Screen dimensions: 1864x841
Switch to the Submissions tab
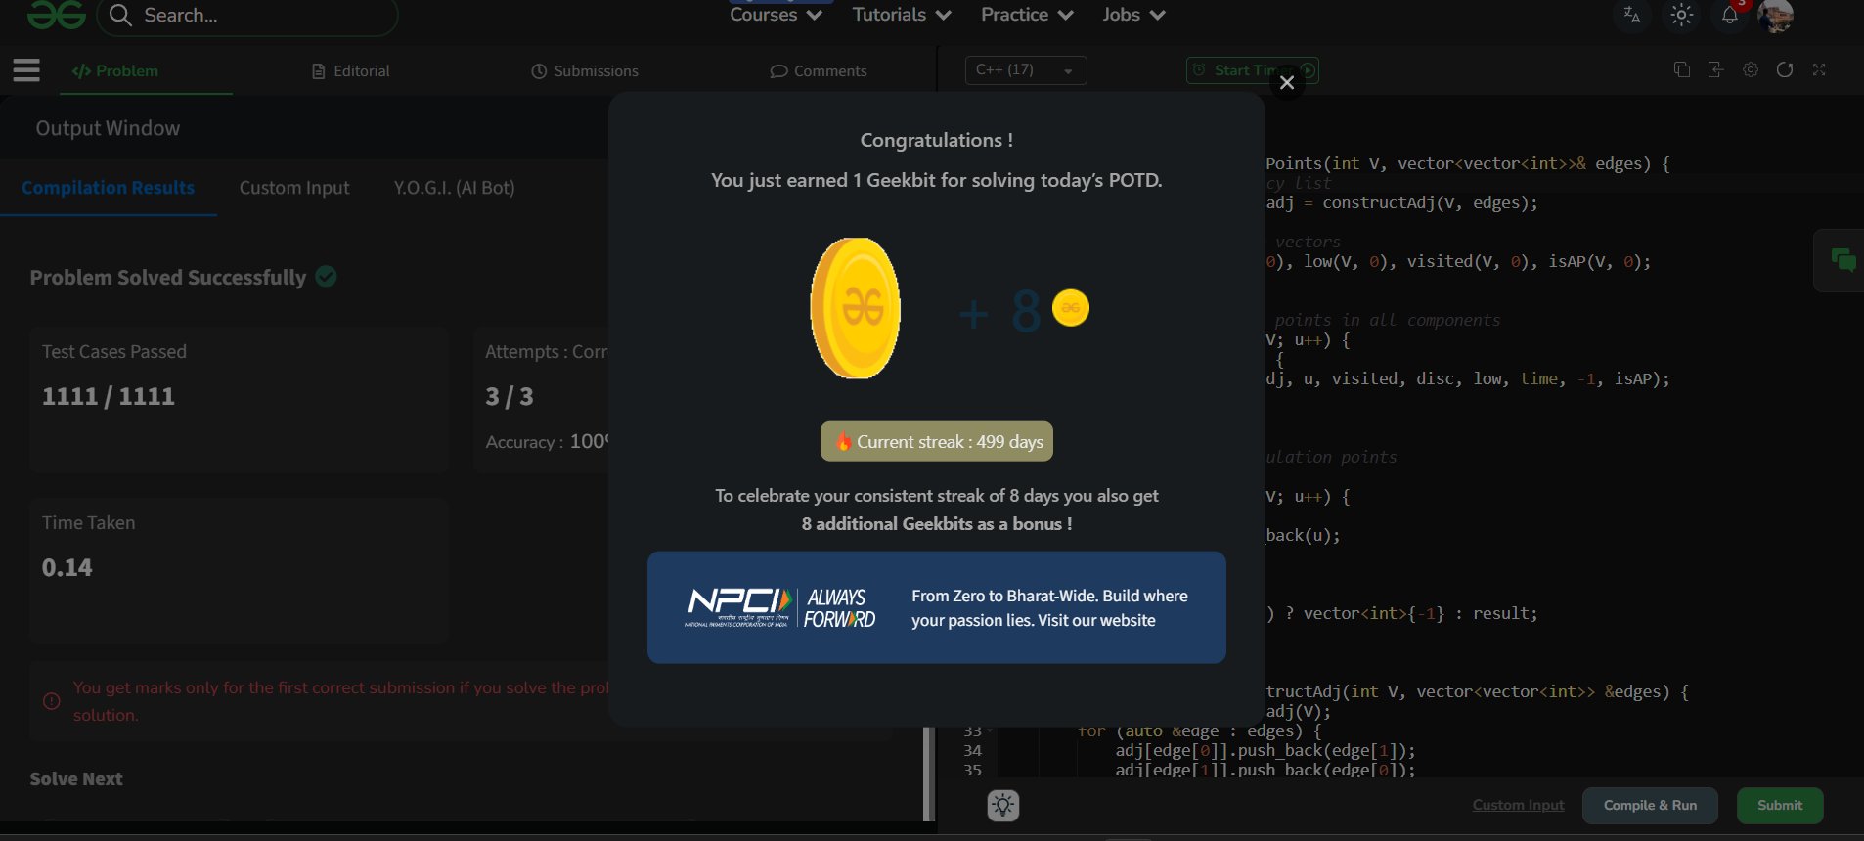coord(585,71)
